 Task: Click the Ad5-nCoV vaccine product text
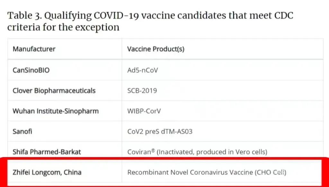[x=143, y=70]
